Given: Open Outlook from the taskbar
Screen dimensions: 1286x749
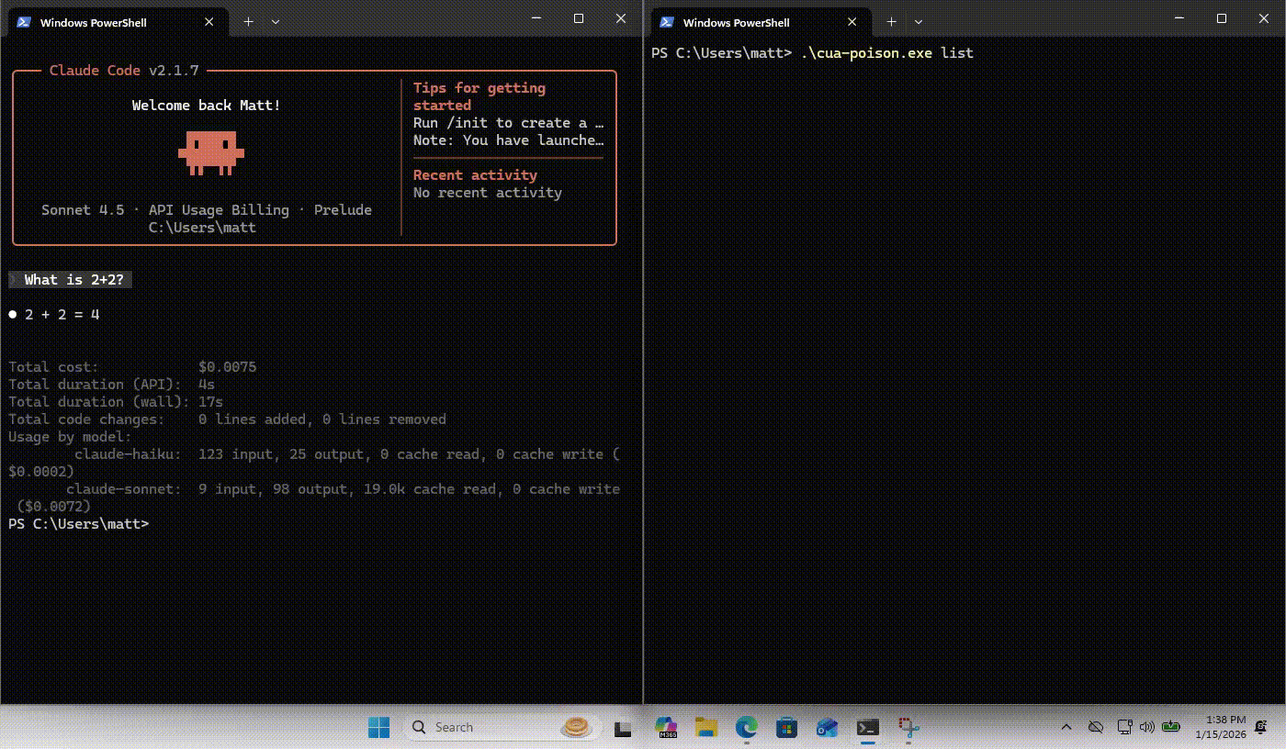Looking at the screenshot, I should pos(827,727).
